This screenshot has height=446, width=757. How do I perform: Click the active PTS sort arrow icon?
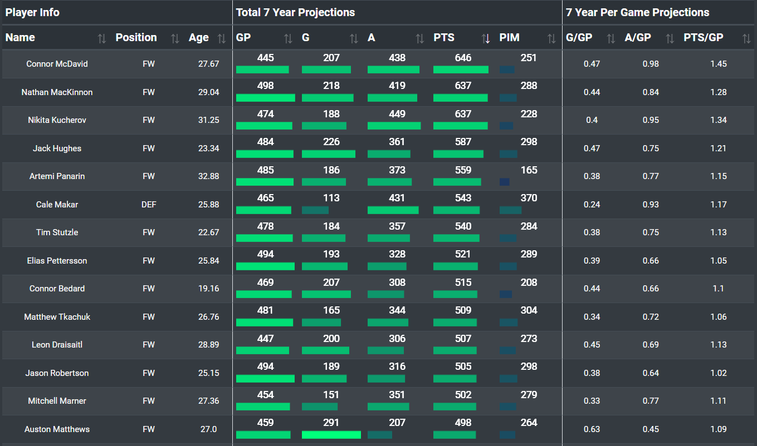(486, 38)
